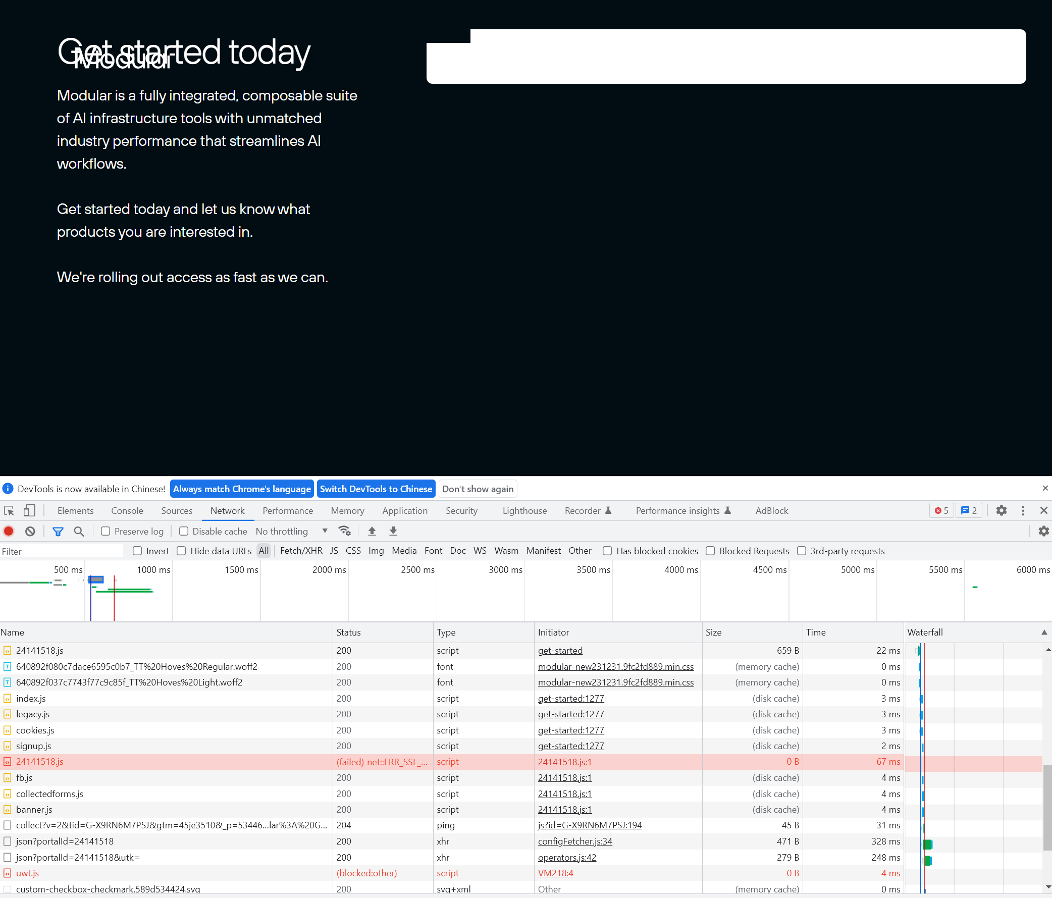Click inside the Filter input field
Screen dimensions: 1052x898
tap(61, 551)
